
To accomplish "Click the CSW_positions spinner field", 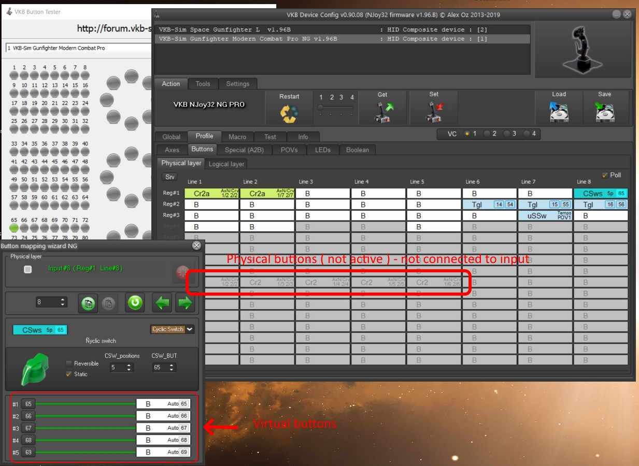I will [122, 368].
